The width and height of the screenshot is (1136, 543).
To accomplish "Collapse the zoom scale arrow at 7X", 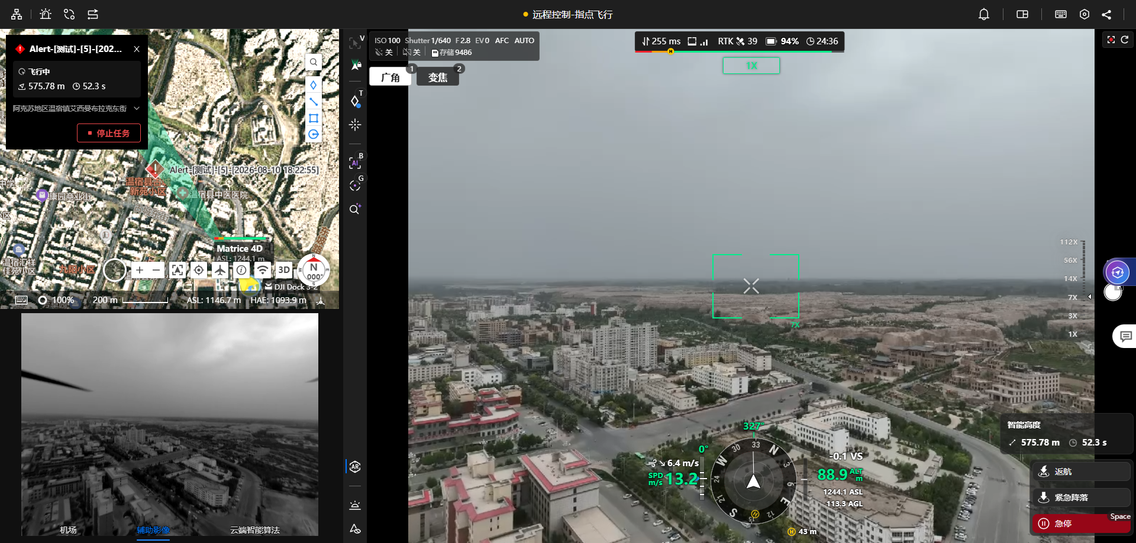I will point(1090,297).
